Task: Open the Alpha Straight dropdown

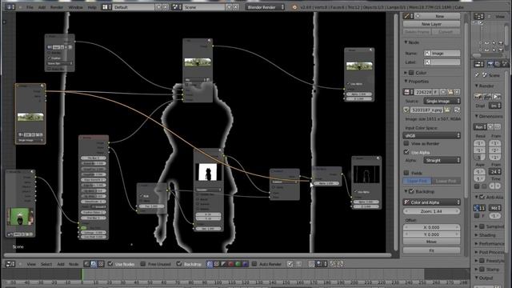Action: point(442,160)
